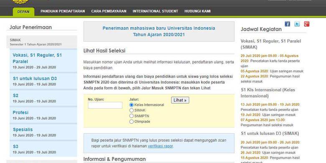326x163 pixels.
Task: Click the 07 Agustus 2020 jam 13.00 date
Action: click(263, 120)
